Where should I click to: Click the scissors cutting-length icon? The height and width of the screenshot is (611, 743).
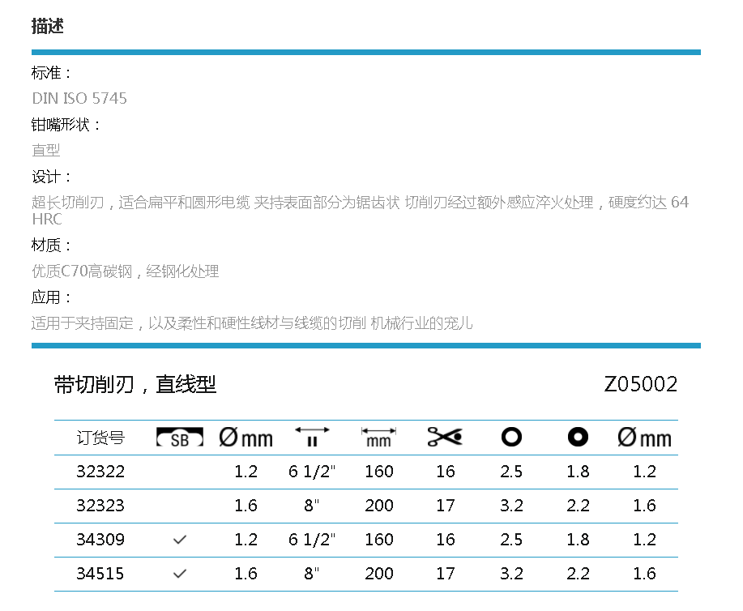(x=445, y=438)
